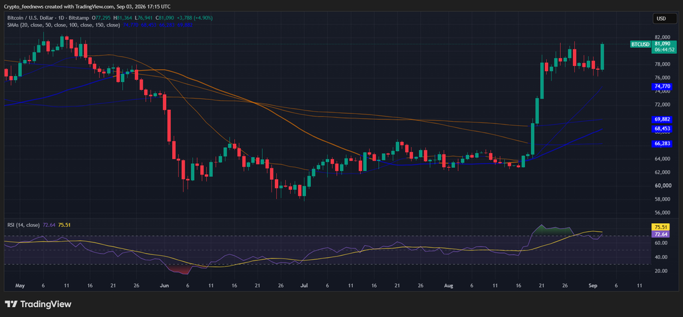Click the May label on time axis

coord(19,286)
